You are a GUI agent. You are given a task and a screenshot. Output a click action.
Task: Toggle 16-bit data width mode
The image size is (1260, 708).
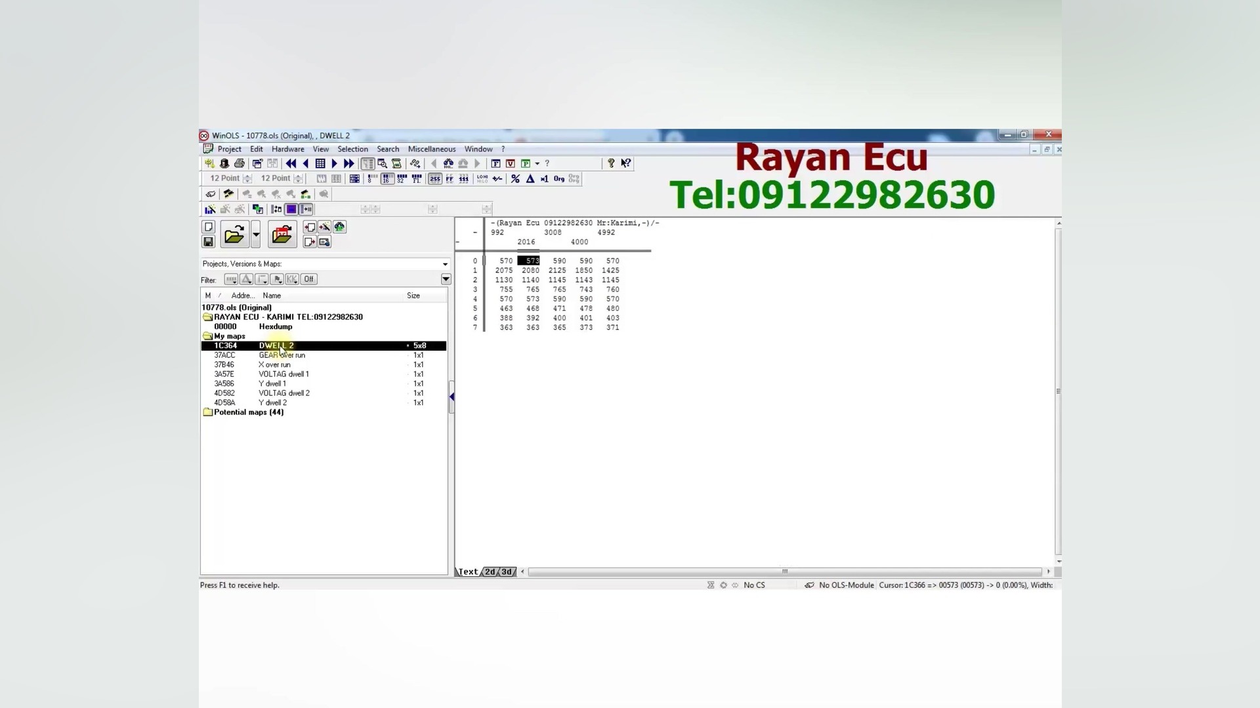point(387,178)
